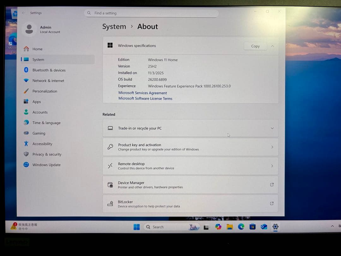Open Copilot from the taskbar
The image size is (341, 256).
tap(218, 227)
